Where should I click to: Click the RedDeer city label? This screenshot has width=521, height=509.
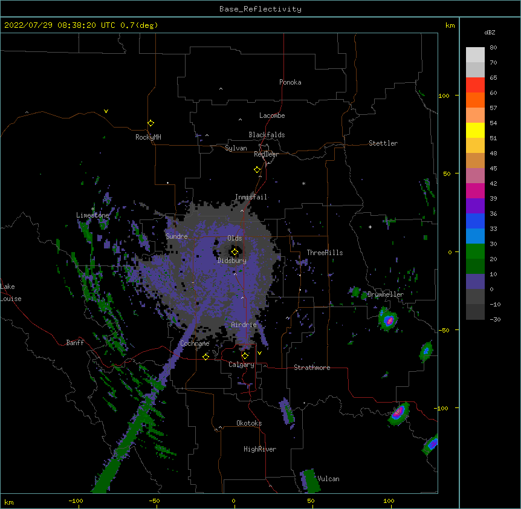point(266,154)
